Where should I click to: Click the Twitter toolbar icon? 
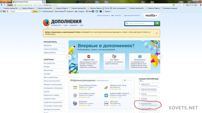point(97,11)
